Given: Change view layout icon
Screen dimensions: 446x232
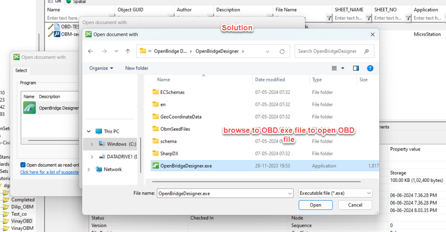Looking at the screenshot, I should click(x=334, y=68).
